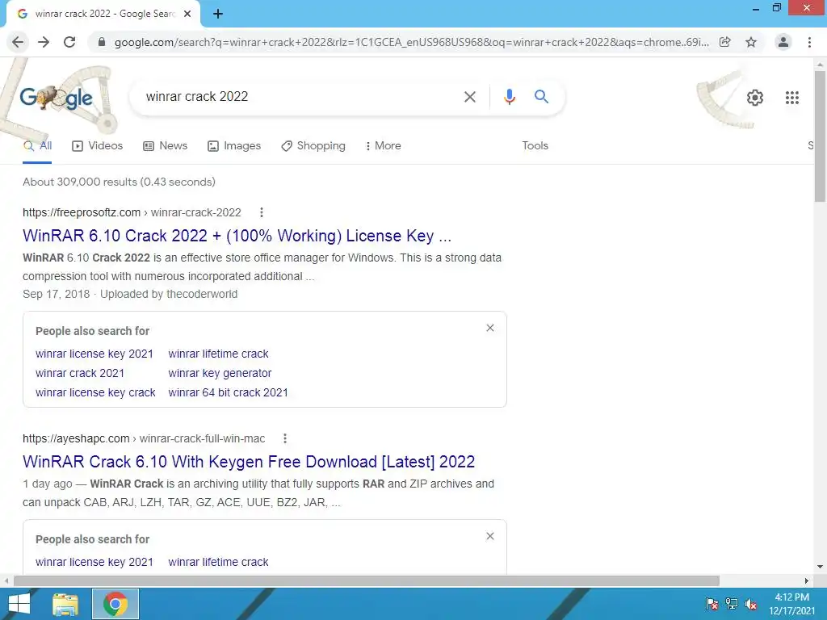Bookmark this page with the star icon
The width and height of the screenshot is (827, 620).
tap(751, 42)
